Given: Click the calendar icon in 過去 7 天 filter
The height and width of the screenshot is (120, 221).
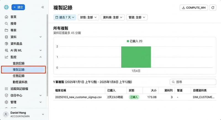Looking at the screenshot, I should coord(57,17).
